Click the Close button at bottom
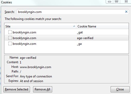 pyautogui.click(x=120, y=89)
